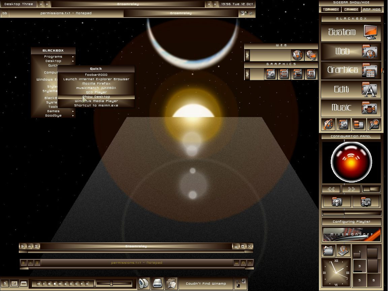Open the magnifier search icon in sidebar
The height and width of the screenshot is (291, 388).
pos(374,124)
